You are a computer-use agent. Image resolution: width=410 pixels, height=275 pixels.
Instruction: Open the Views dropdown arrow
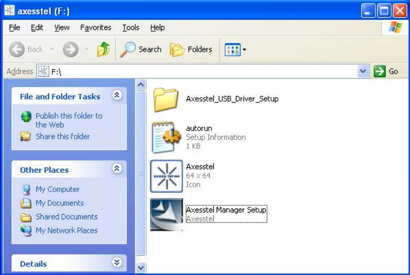244,49
